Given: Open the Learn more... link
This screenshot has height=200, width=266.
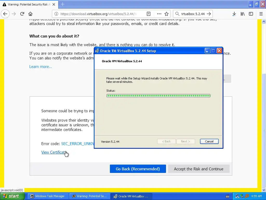Looking at the screenshot, I should click(x=41, y=67).
